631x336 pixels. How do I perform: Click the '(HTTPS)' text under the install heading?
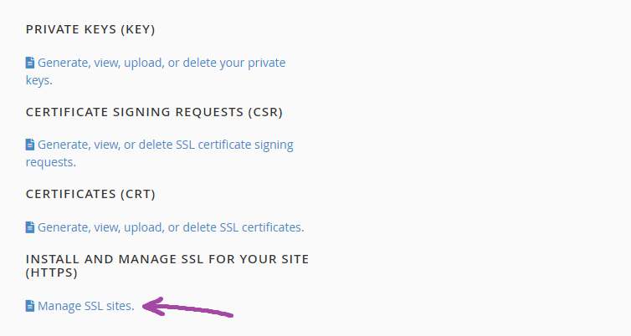[x=52, y=273]
